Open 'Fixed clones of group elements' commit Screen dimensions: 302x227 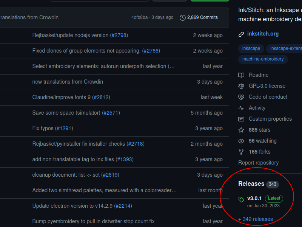[86, 51]
